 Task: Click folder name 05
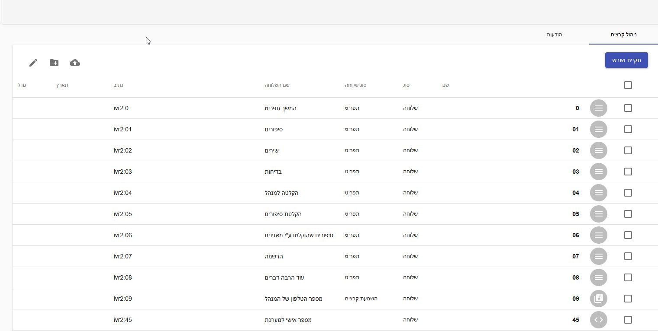click(x=576, y=214)
